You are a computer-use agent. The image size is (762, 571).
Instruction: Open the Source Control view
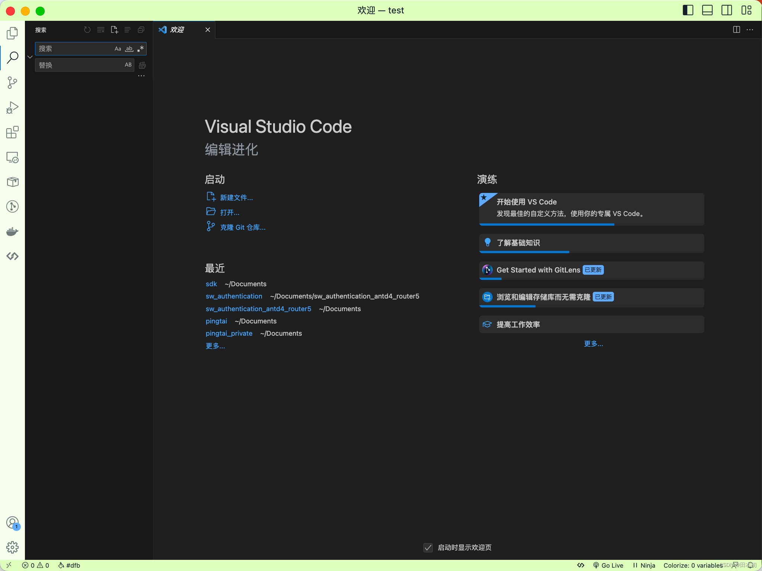pos(12,83)
